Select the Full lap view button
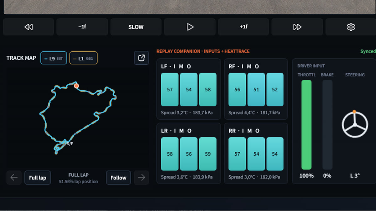 [x=38, y=178]
